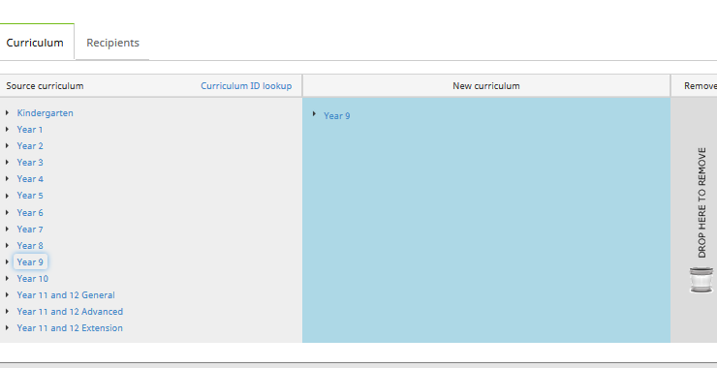This screenshot has width=717, height=368.
Task: Click the Source curriculum header label
Action: click(x=45, y=86)
